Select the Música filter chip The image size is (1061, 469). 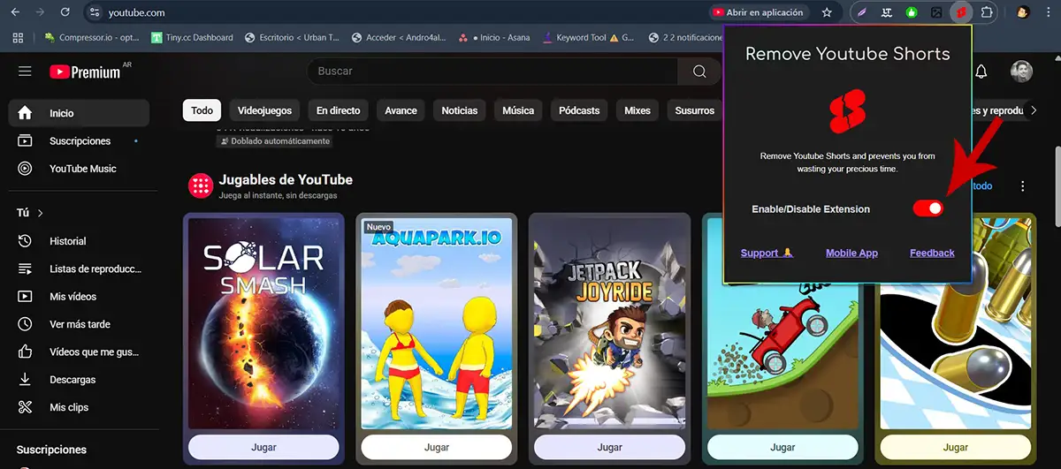click(x=518, y=110)
